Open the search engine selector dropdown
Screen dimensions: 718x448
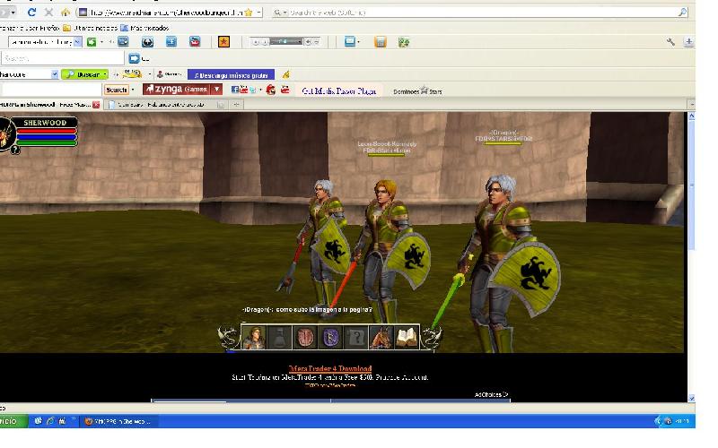pos(280,13)
